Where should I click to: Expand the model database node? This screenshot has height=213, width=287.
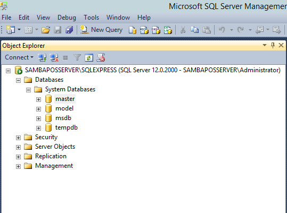[x=38, y=109]
